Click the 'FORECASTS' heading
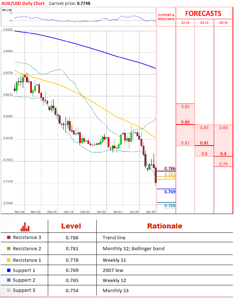Viewport: 234px width, 298px height. coord(203,13)
